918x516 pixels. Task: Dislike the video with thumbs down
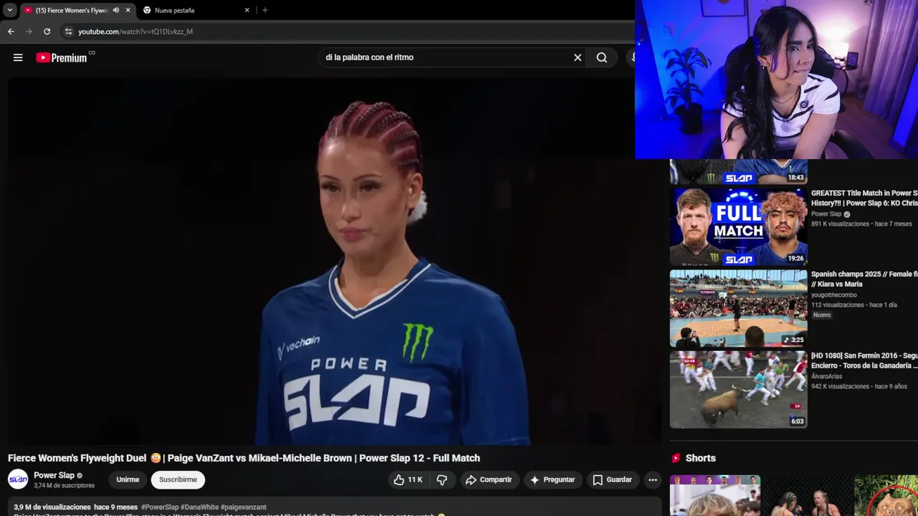[x=442, y=479]
